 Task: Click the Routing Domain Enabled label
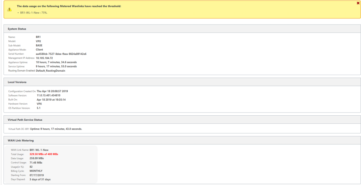point(22,71)
